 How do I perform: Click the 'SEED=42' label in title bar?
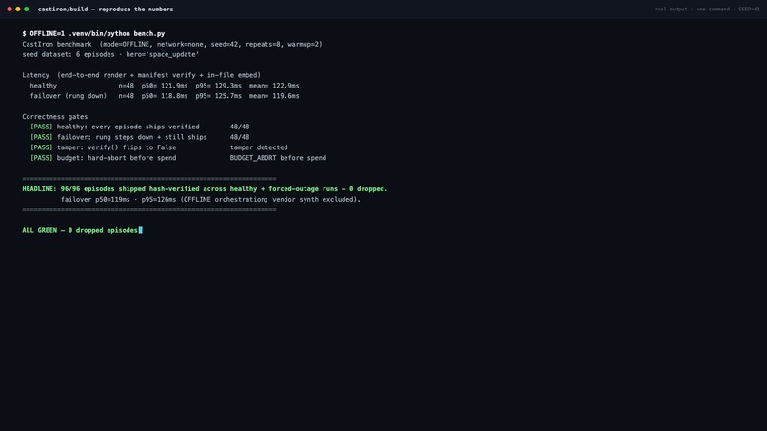point(749,10)
